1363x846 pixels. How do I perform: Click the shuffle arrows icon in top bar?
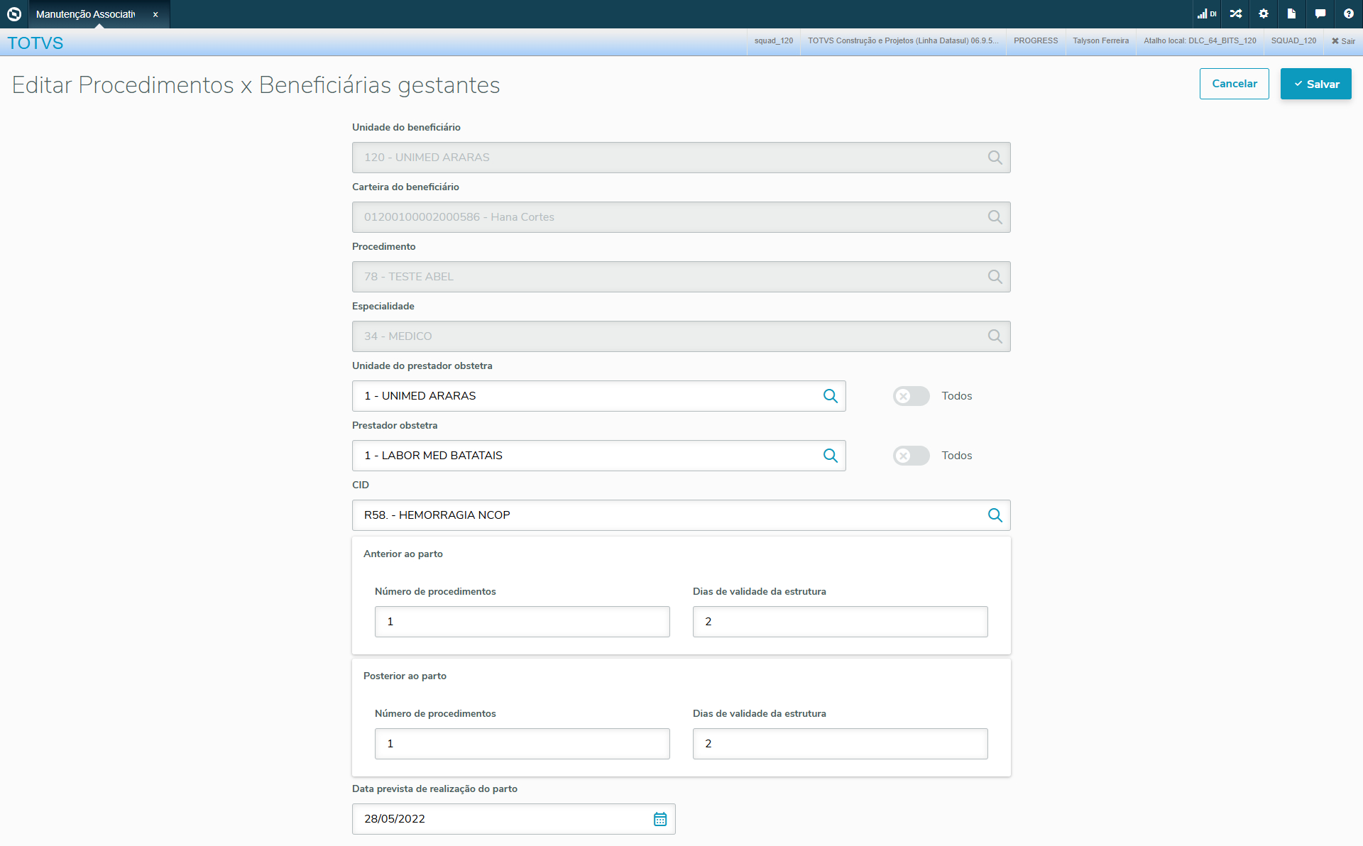(x=1236, y=13)
